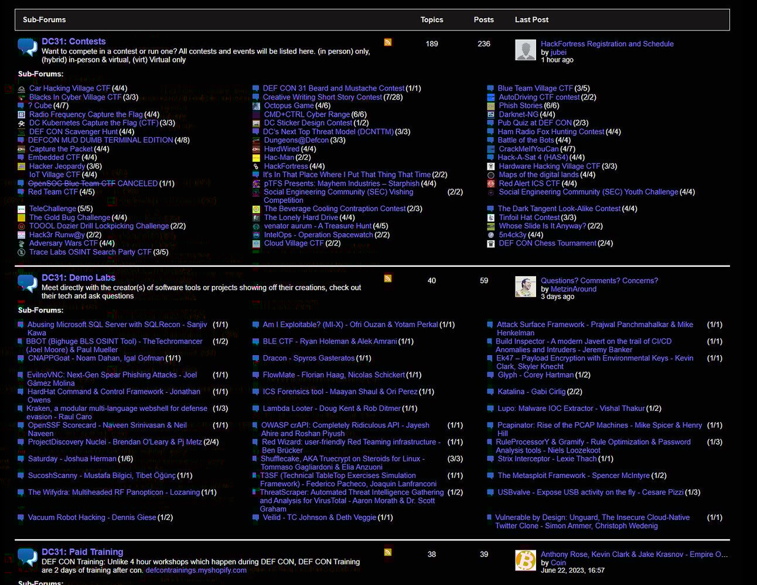
Task: Click the red icon next to Red Alert ICS CTF
Action: pyautogui.click(x=491, y=183)
